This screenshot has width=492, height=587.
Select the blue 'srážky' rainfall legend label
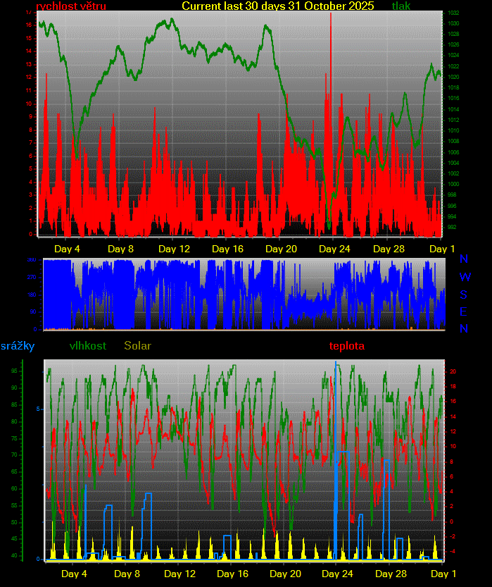tap(18, 346)
